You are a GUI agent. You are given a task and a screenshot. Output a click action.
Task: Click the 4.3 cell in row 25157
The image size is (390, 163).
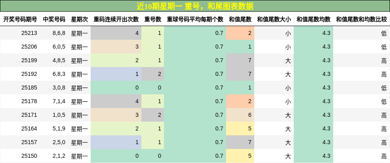(x=313, y=142)
